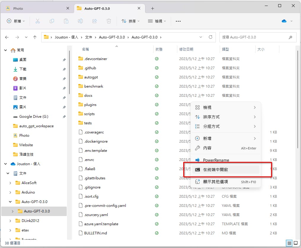Viewport: 301px width, 248px height.
Task: Go back with the left arrow
Action: pyautogui.click(x=7, y=37)
